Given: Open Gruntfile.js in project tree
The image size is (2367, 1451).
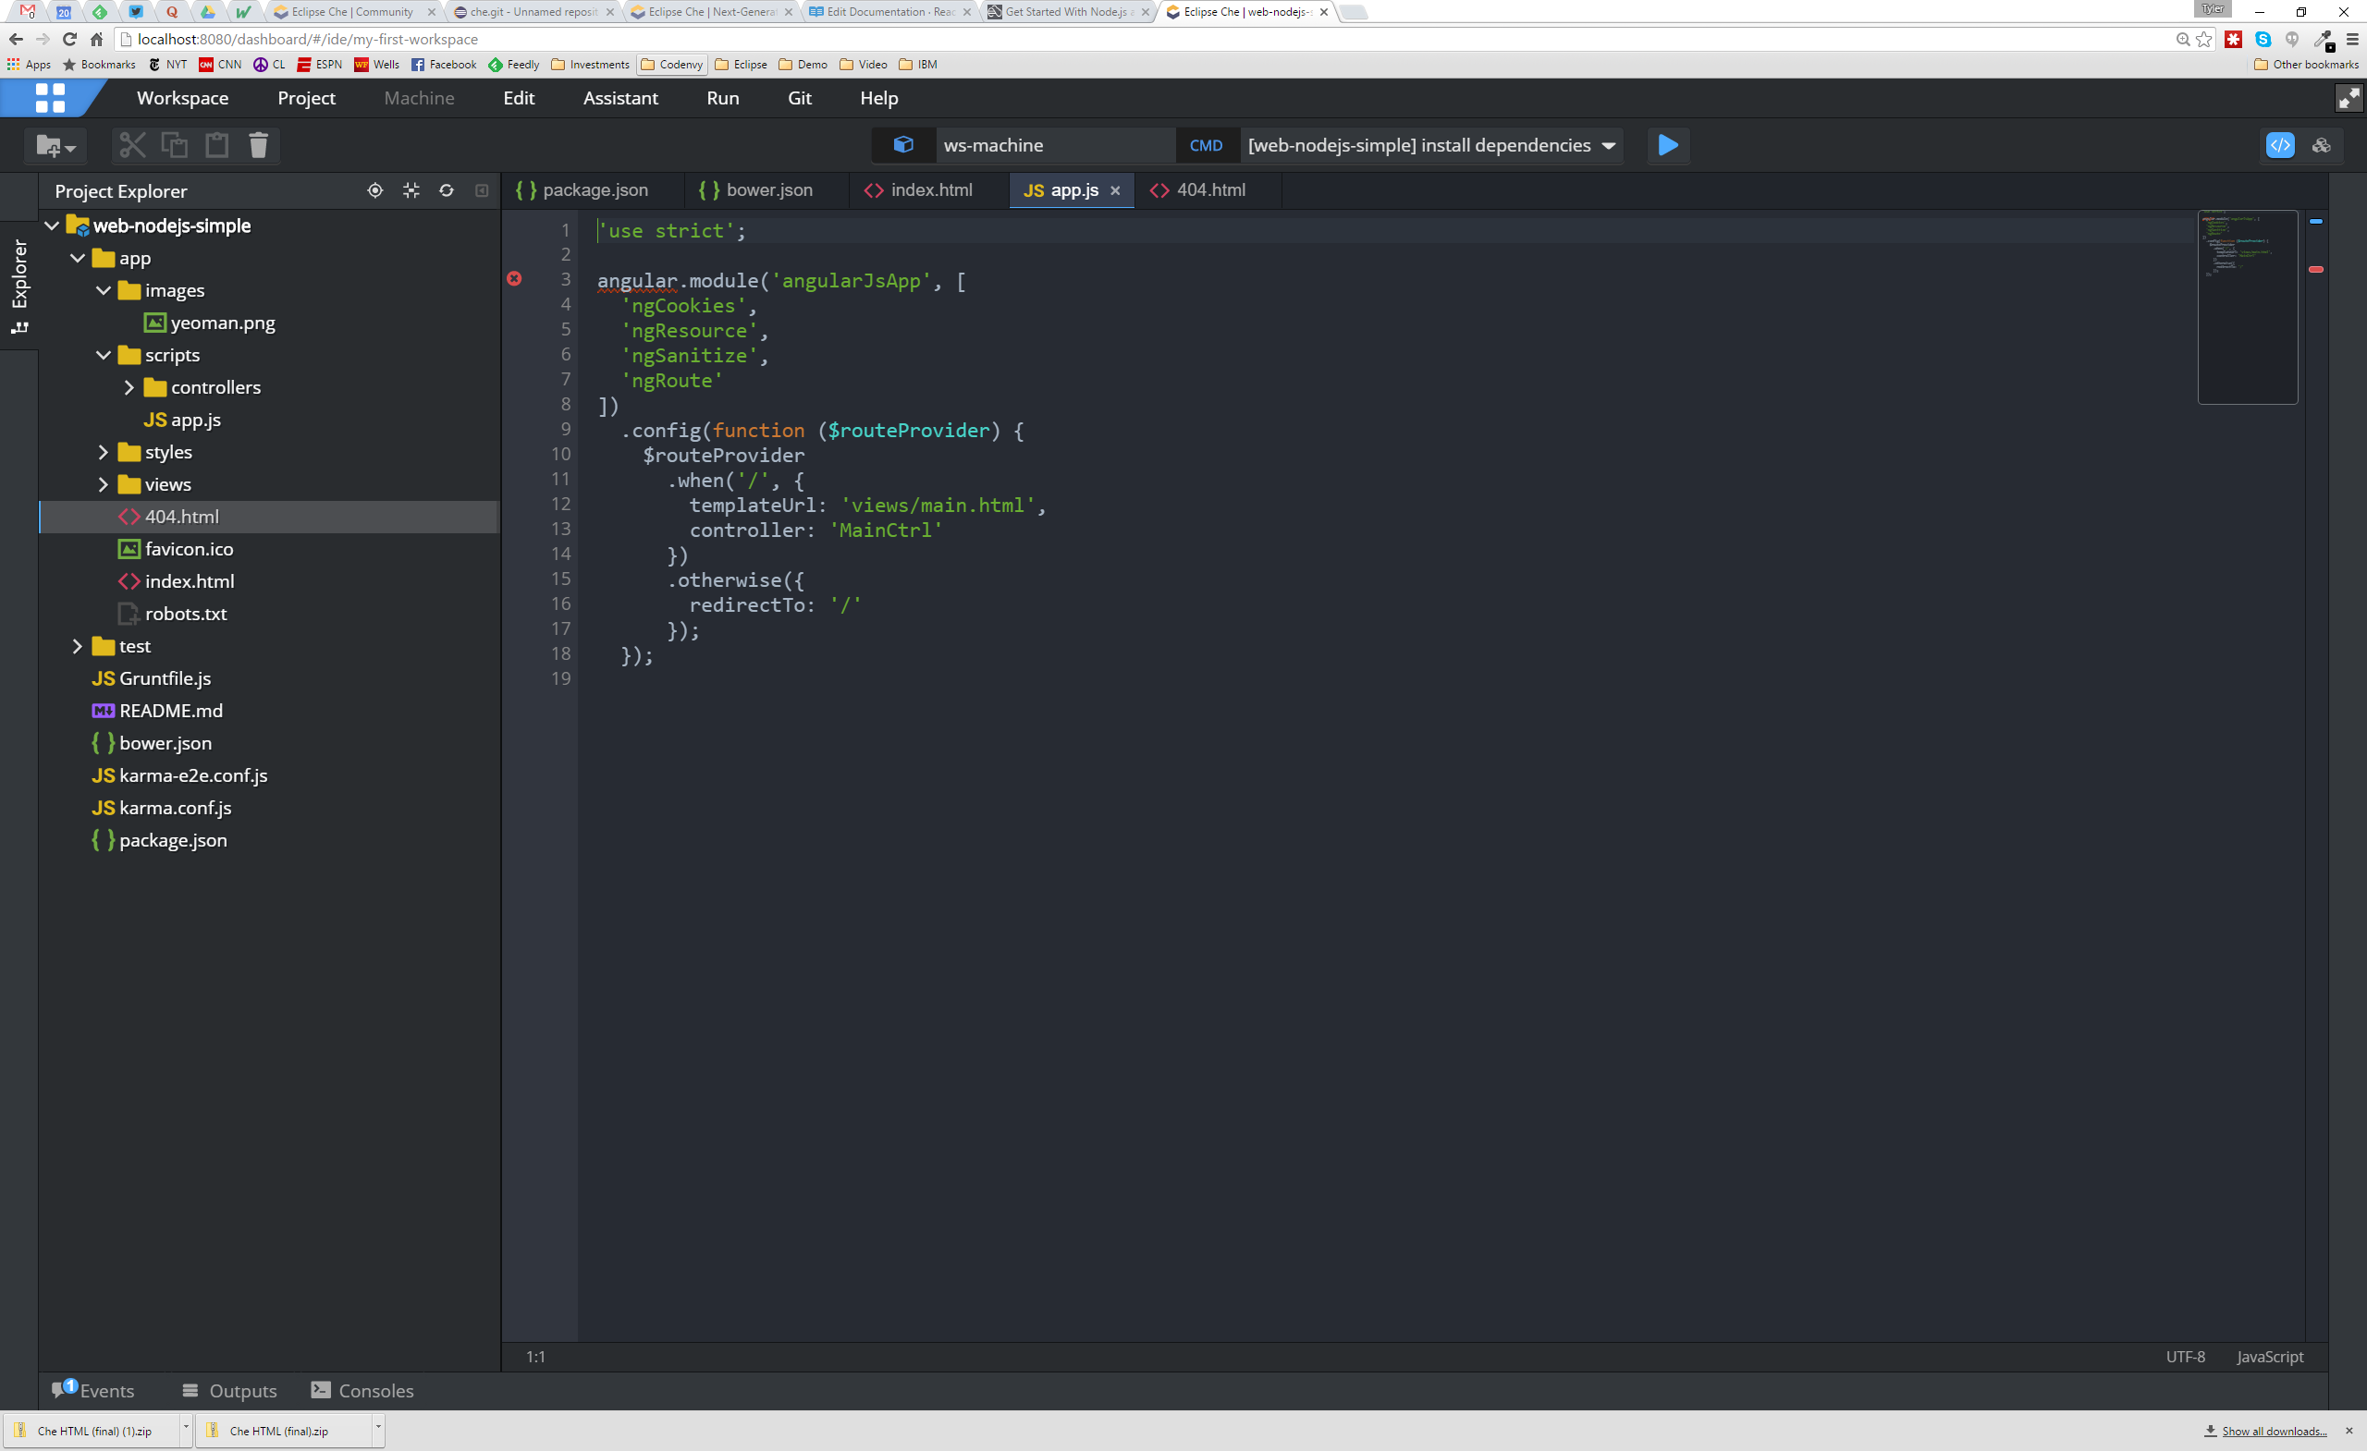Looking at the screenshot, I should 165,678.
